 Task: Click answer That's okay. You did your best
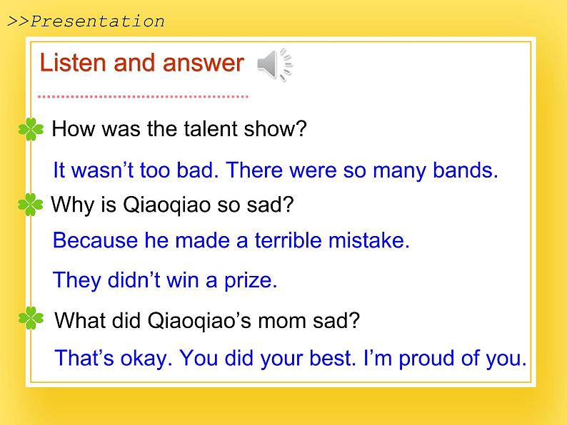click(206, 358)
